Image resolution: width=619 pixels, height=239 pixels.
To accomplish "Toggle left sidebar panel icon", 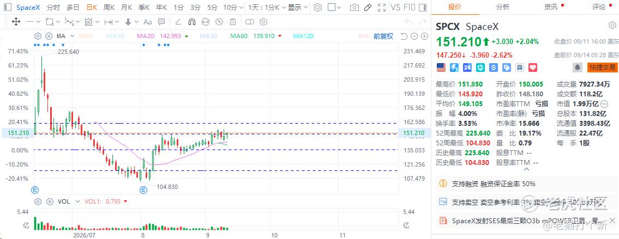I will pos(8,7).
